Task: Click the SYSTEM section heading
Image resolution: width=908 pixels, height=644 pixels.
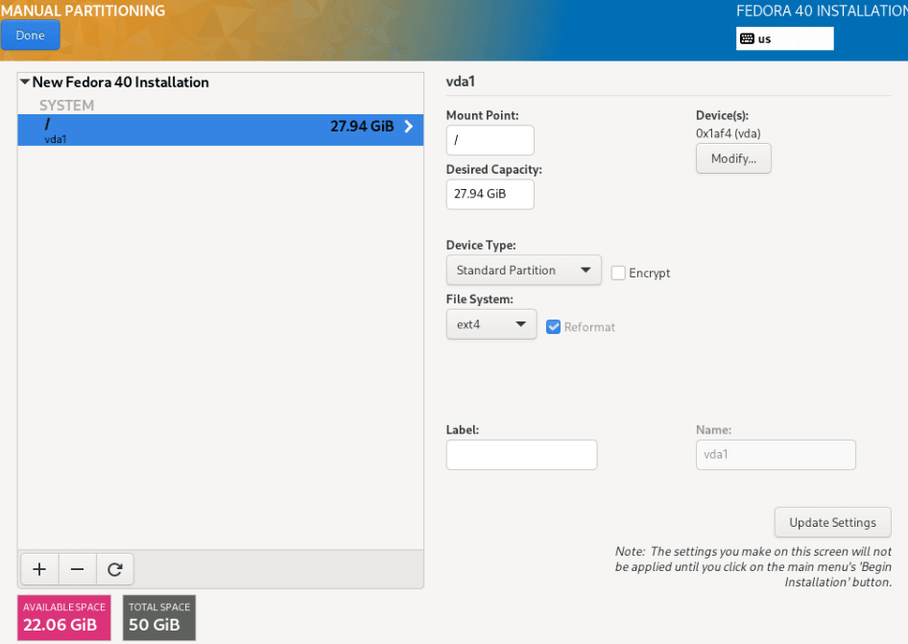Action: (x=66, y=106)
